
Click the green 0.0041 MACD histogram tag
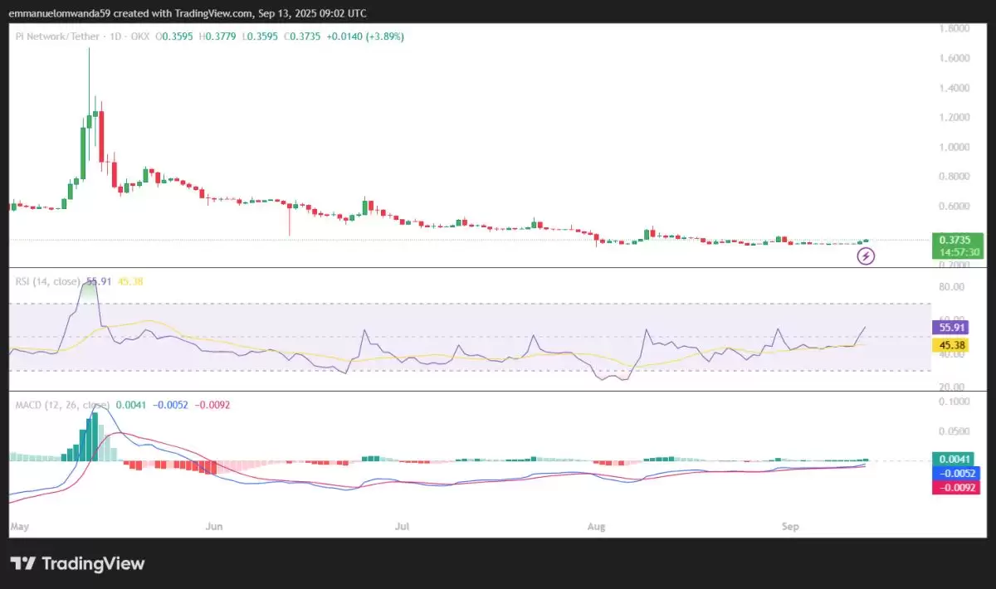(956, 459)
